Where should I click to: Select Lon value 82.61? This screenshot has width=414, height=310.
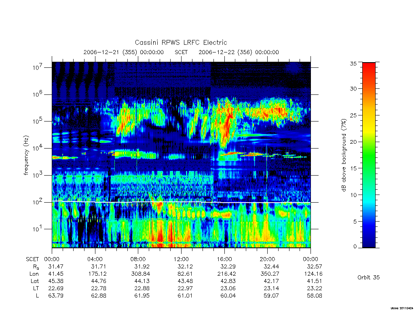(185, 274)
